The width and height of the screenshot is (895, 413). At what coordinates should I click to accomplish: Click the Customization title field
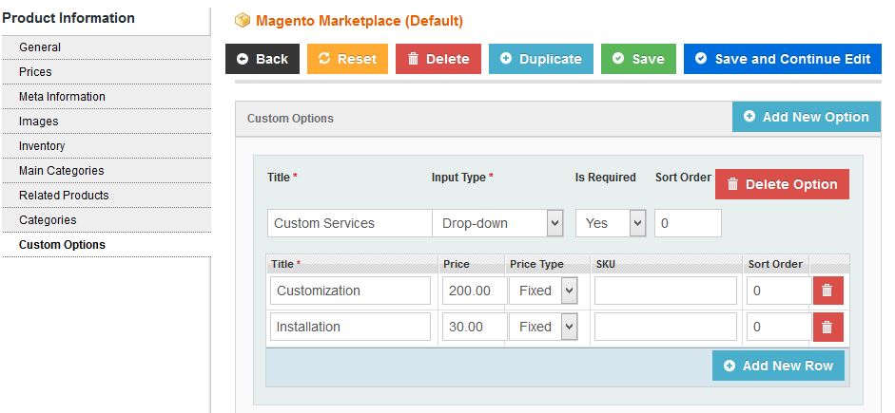tap(350, 291)
